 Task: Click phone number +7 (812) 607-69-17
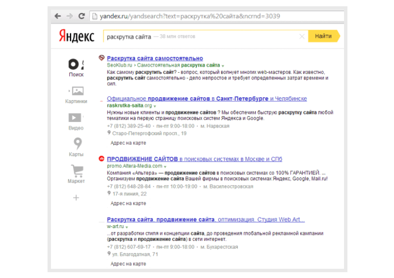coord(129,247)
